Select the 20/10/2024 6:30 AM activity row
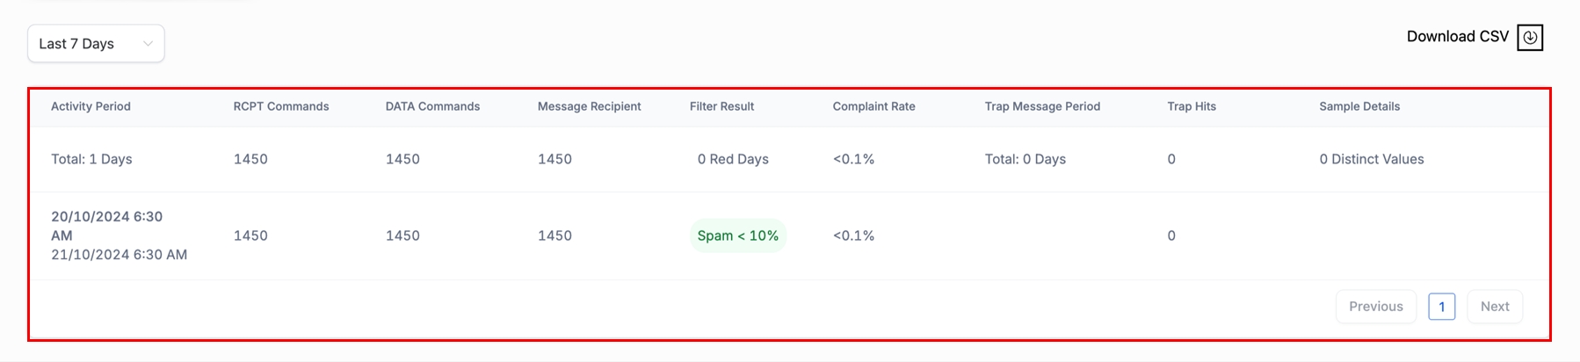Viewport: 1580px width, 362px height. 119,235
